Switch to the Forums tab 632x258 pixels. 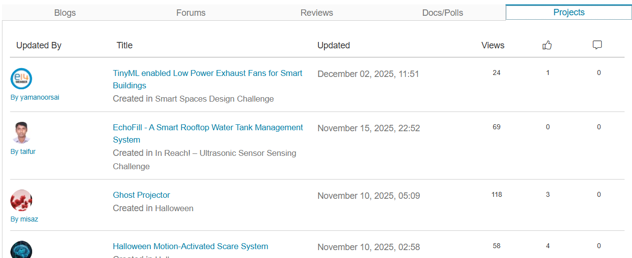point(191,13)
